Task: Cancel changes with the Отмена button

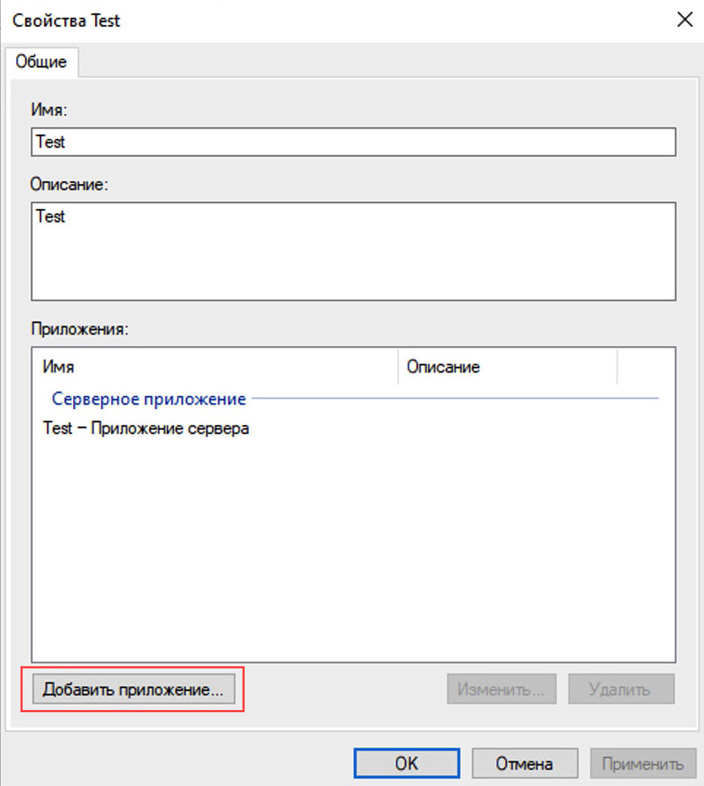Action: tap(524, 764)
